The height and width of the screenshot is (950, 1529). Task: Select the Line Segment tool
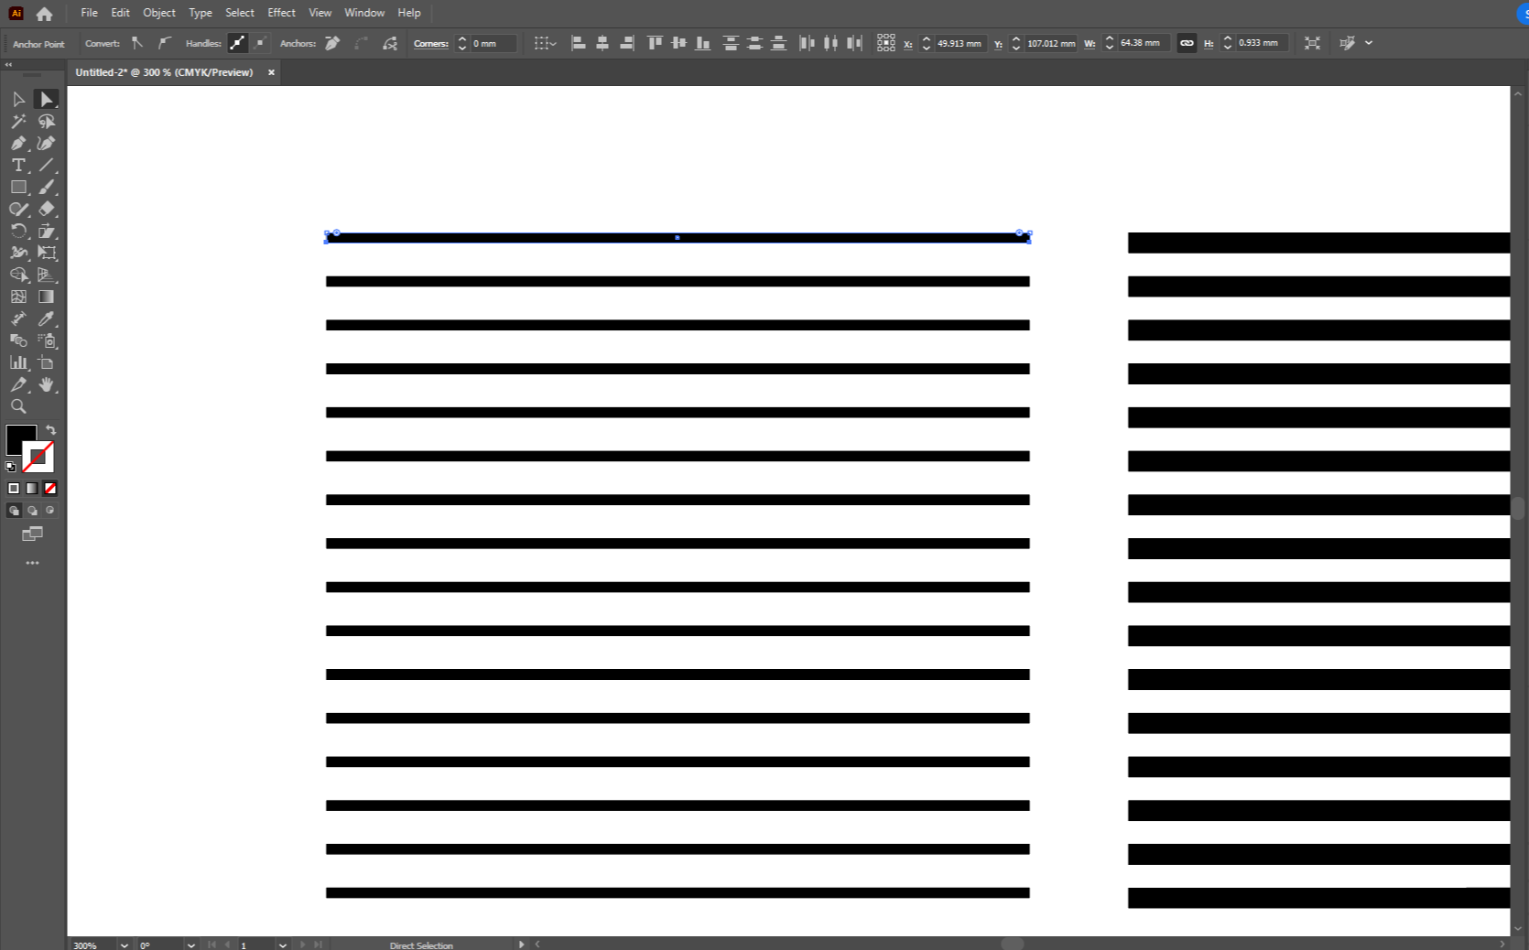pos(47,165)
